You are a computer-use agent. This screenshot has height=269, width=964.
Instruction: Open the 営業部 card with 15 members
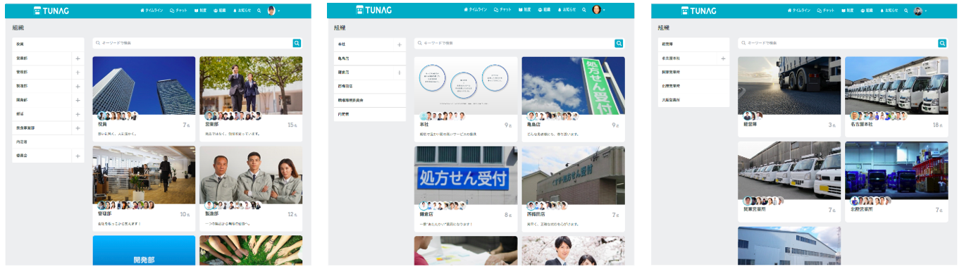(251, 99)
